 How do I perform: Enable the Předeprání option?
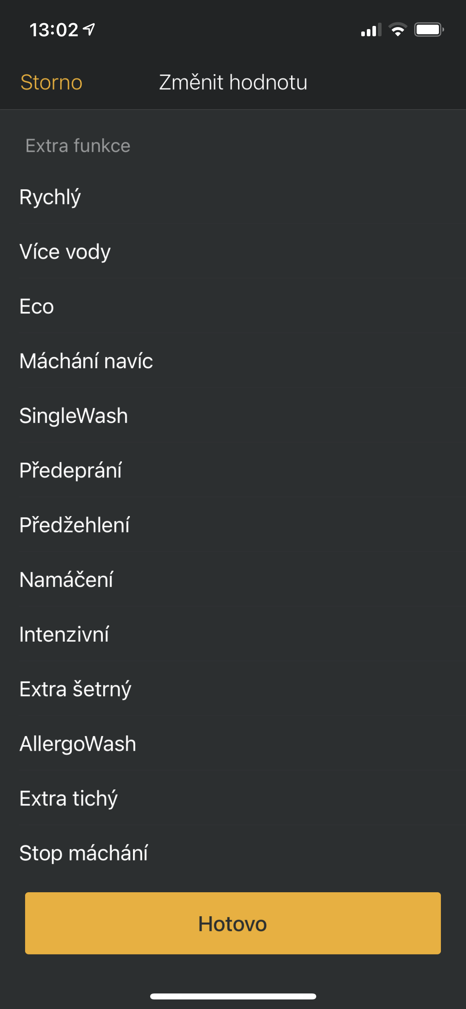70,470
